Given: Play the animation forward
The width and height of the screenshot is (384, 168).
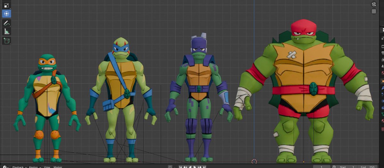Looking at the screenshot, I should (195, 167).
